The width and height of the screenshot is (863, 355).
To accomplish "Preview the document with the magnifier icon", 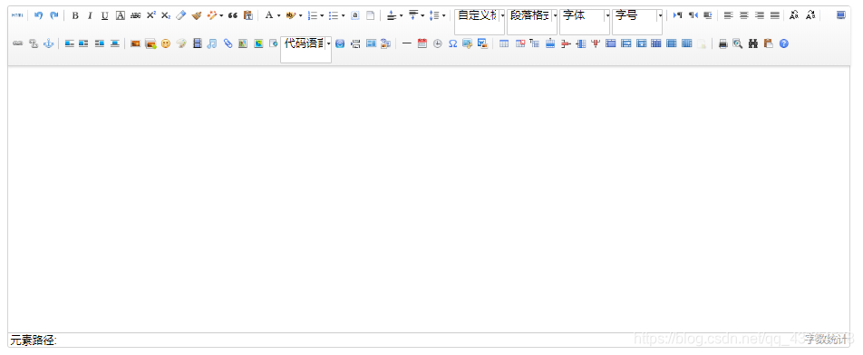I will [738, 43].
